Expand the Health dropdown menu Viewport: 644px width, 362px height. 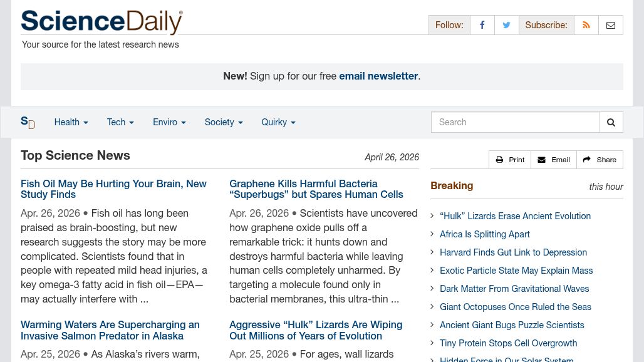point(71,122)
